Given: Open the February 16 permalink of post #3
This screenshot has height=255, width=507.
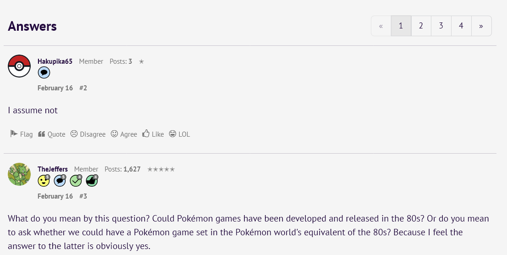Looking at the screenshot, I should point(55,196).
